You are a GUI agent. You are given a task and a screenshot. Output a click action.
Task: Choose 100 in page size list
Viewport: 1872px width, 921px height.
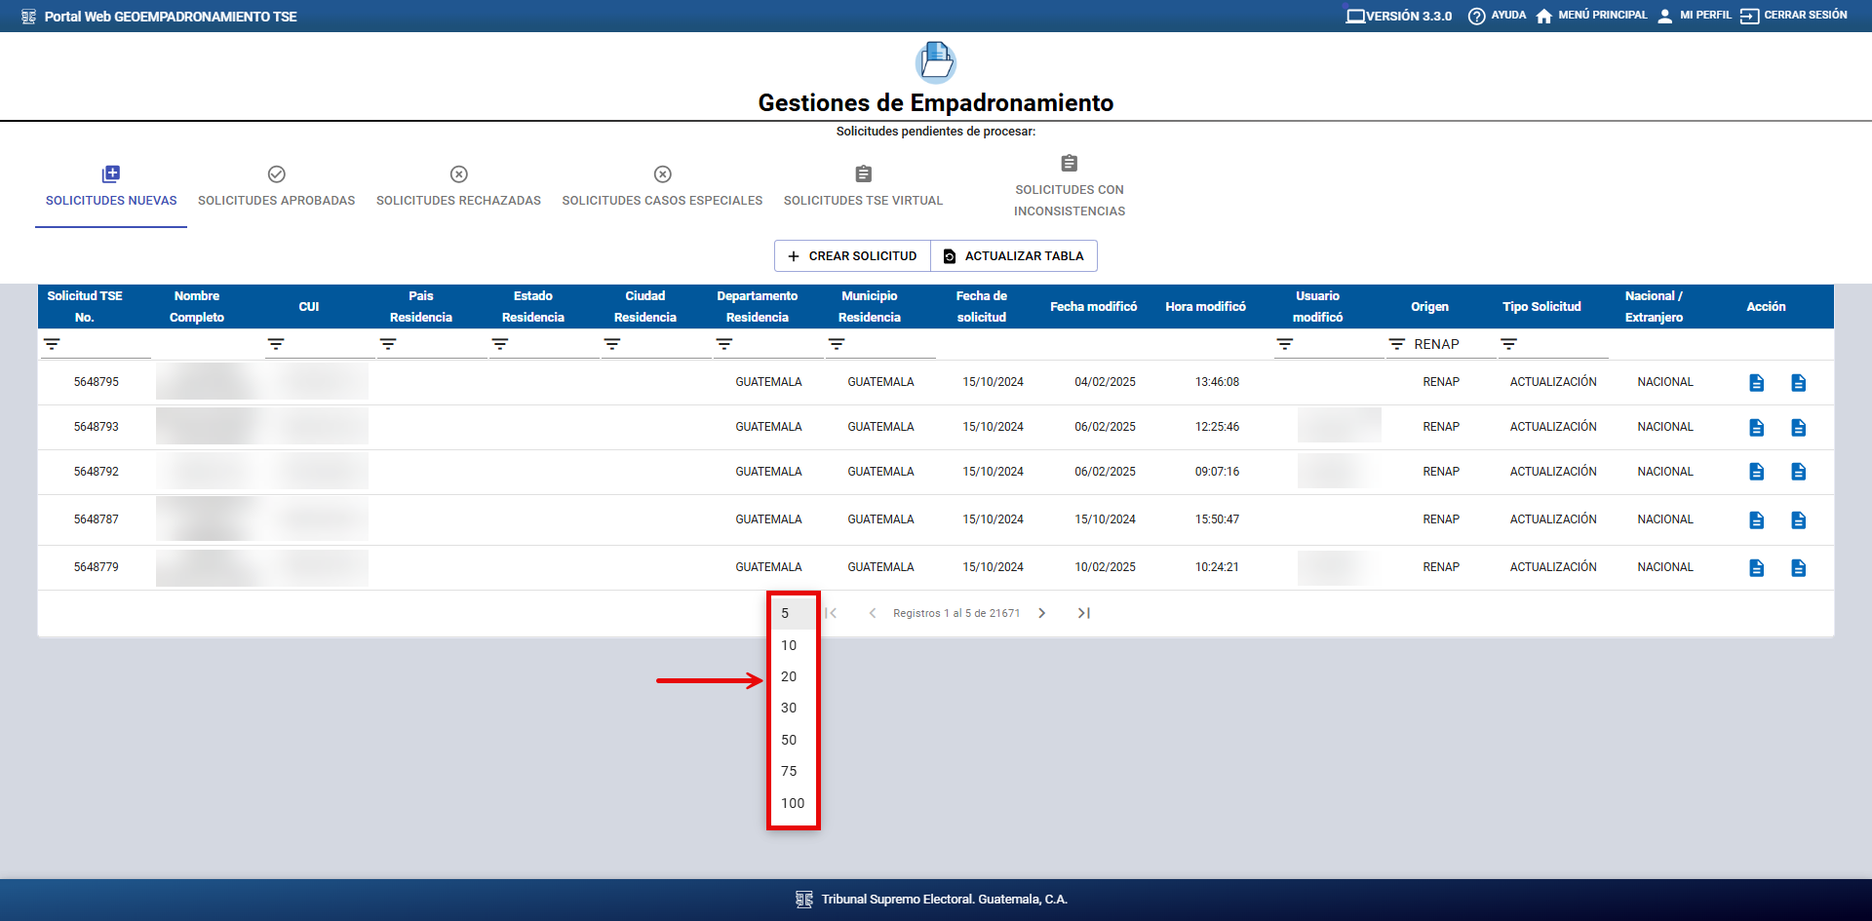[792, 803]
